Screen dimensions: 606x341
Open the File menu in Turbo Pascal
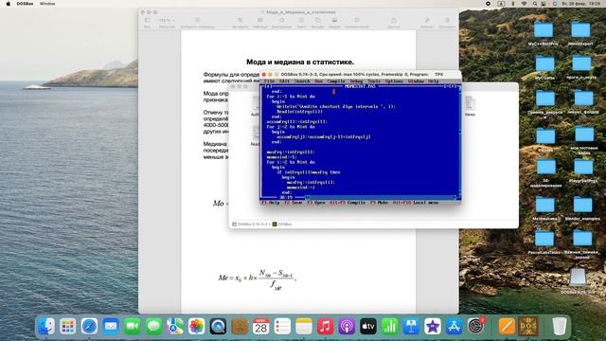[269, 81]
